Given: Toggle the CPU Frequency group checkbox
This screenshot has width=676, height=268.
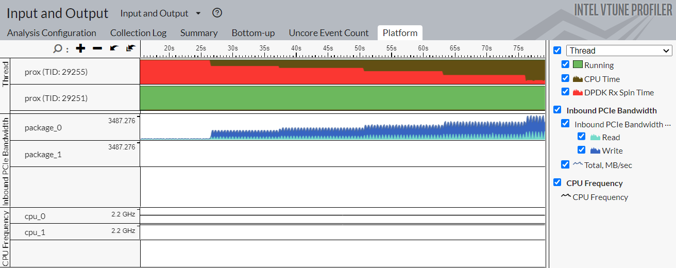Looking at the screenshot, I should point(557,182).
